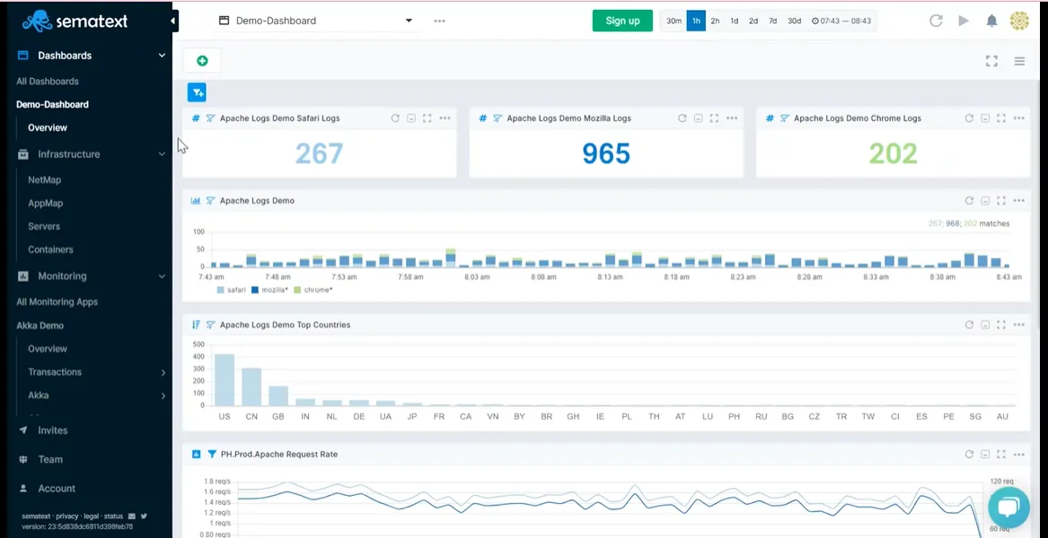The height and width of the screenshot is (538, 1048).
Task: Open the notifications bell
Action: (x=991, y=21)
